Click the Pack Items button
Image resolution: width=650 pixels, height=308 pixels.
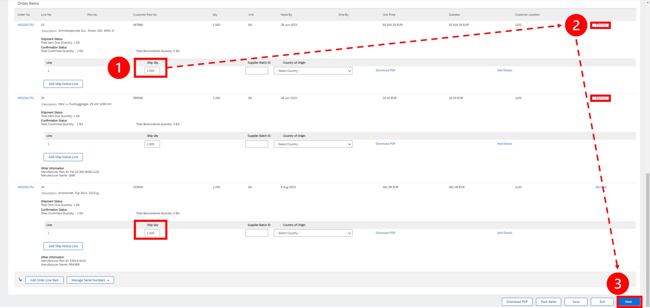click(x=548, y=302)
